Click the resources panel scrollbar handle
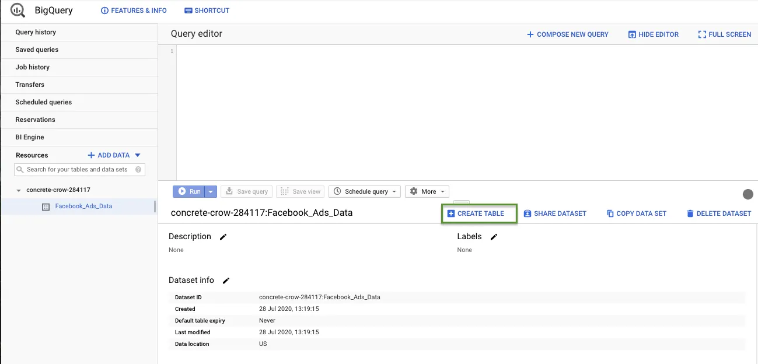Screen dimensions: 758x364 (x=155, y=206)
